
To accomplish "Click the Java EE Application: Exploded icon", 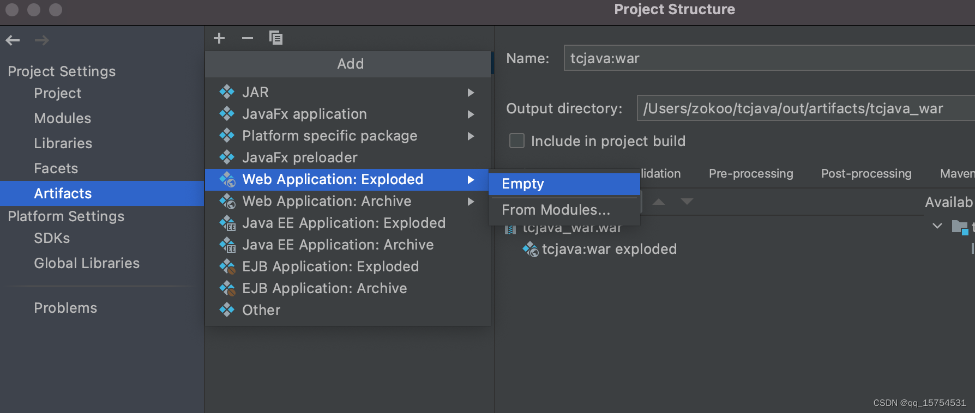I will [227, 223].
